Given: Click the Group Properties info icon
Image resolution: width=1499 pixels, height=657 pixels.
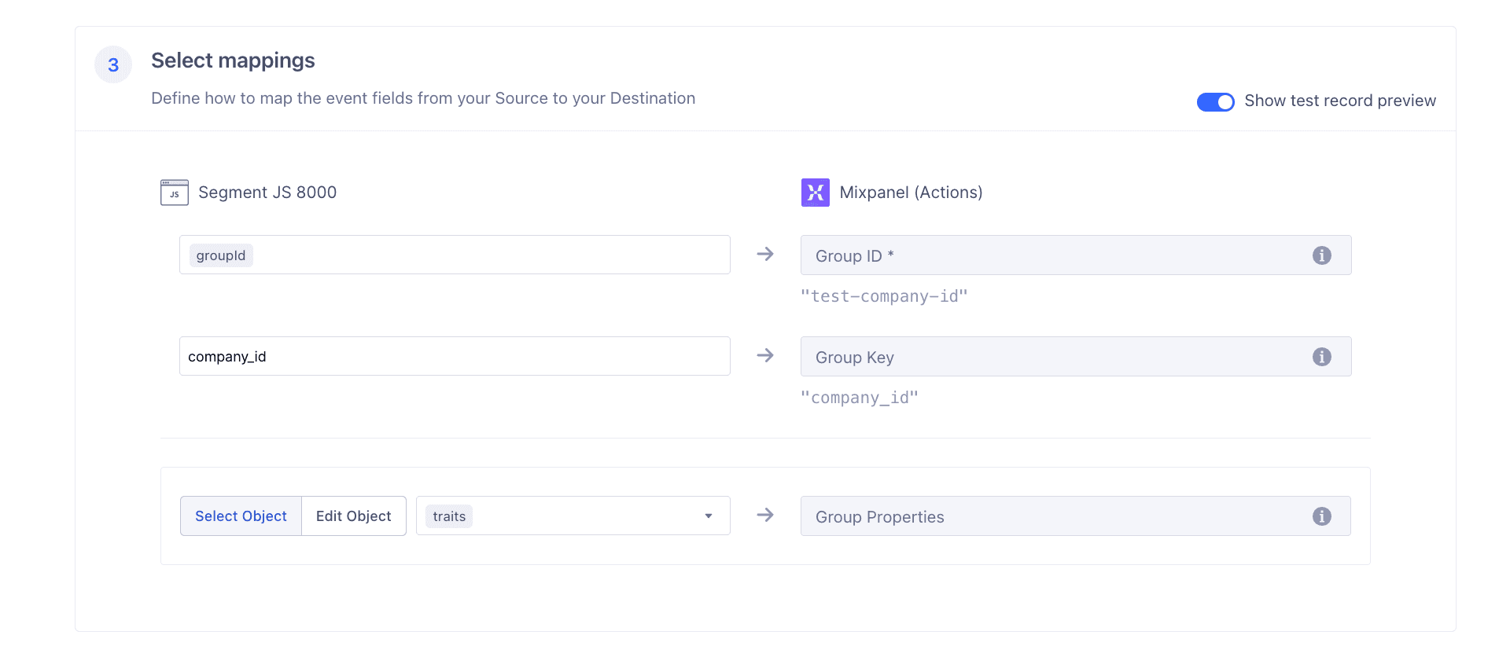Looking at the screenshot, I should (x=1321, y=516).
